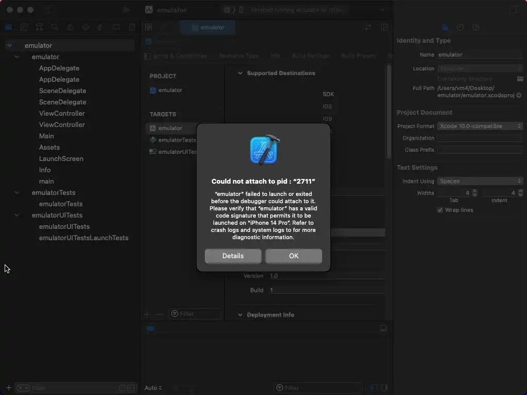Toggle the inspectors panel button
Screen dimensions: 527x395
point(514,10)
